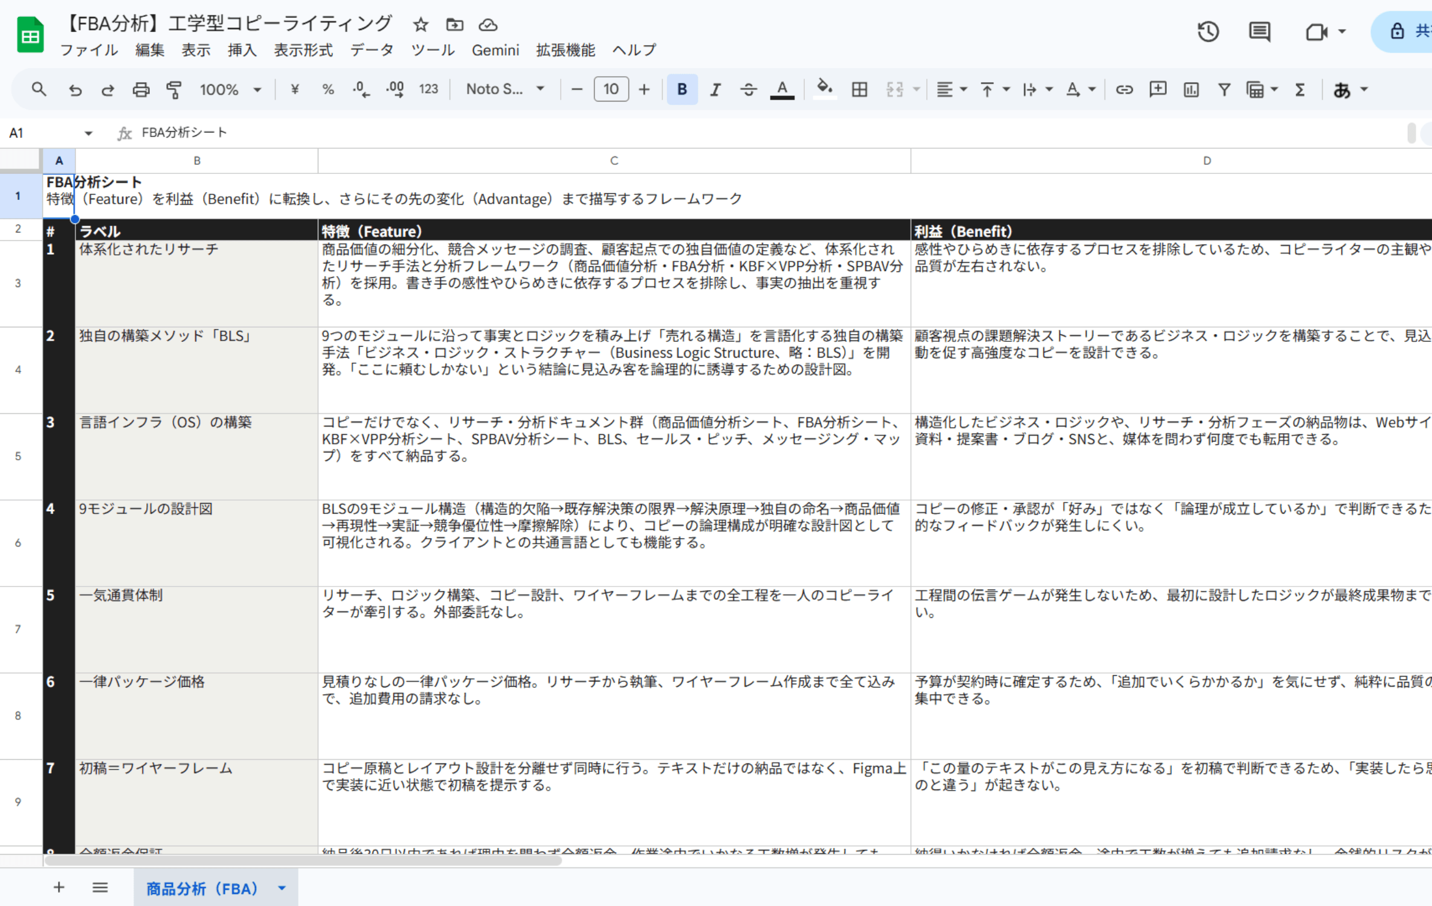Insert a chart
Image resolution: width=1432 pixels, height=906 pixels.
tap(1191, 89)
